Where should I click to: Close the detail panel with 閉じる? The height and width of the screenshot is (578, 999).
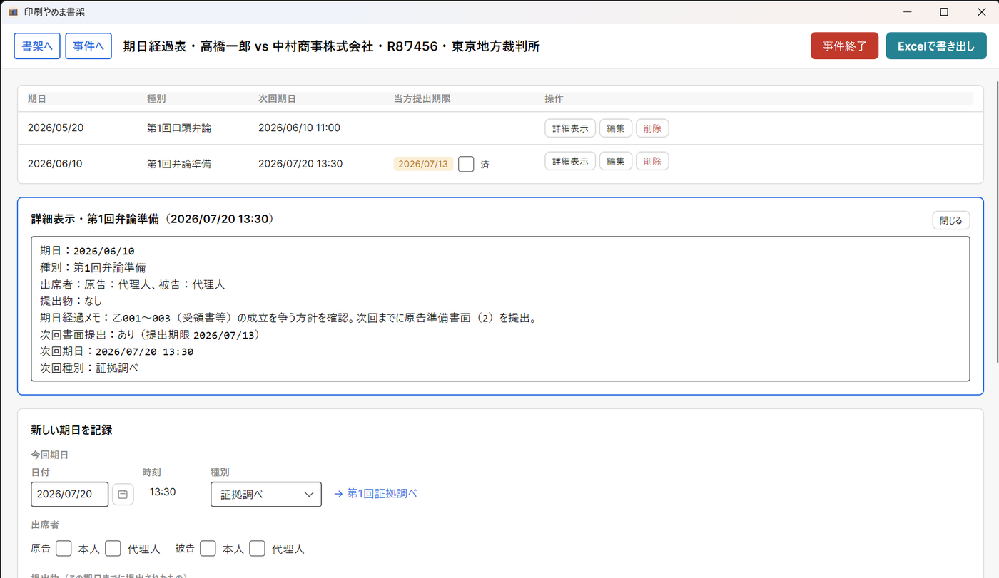point(951,220)
